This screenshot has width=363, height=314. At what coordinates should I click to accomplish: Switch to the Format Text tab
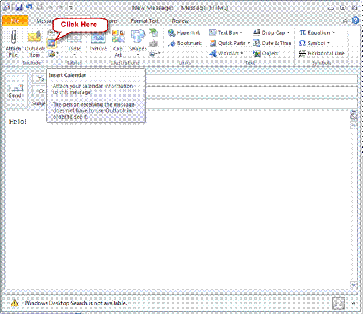click(x=145, y=21)
